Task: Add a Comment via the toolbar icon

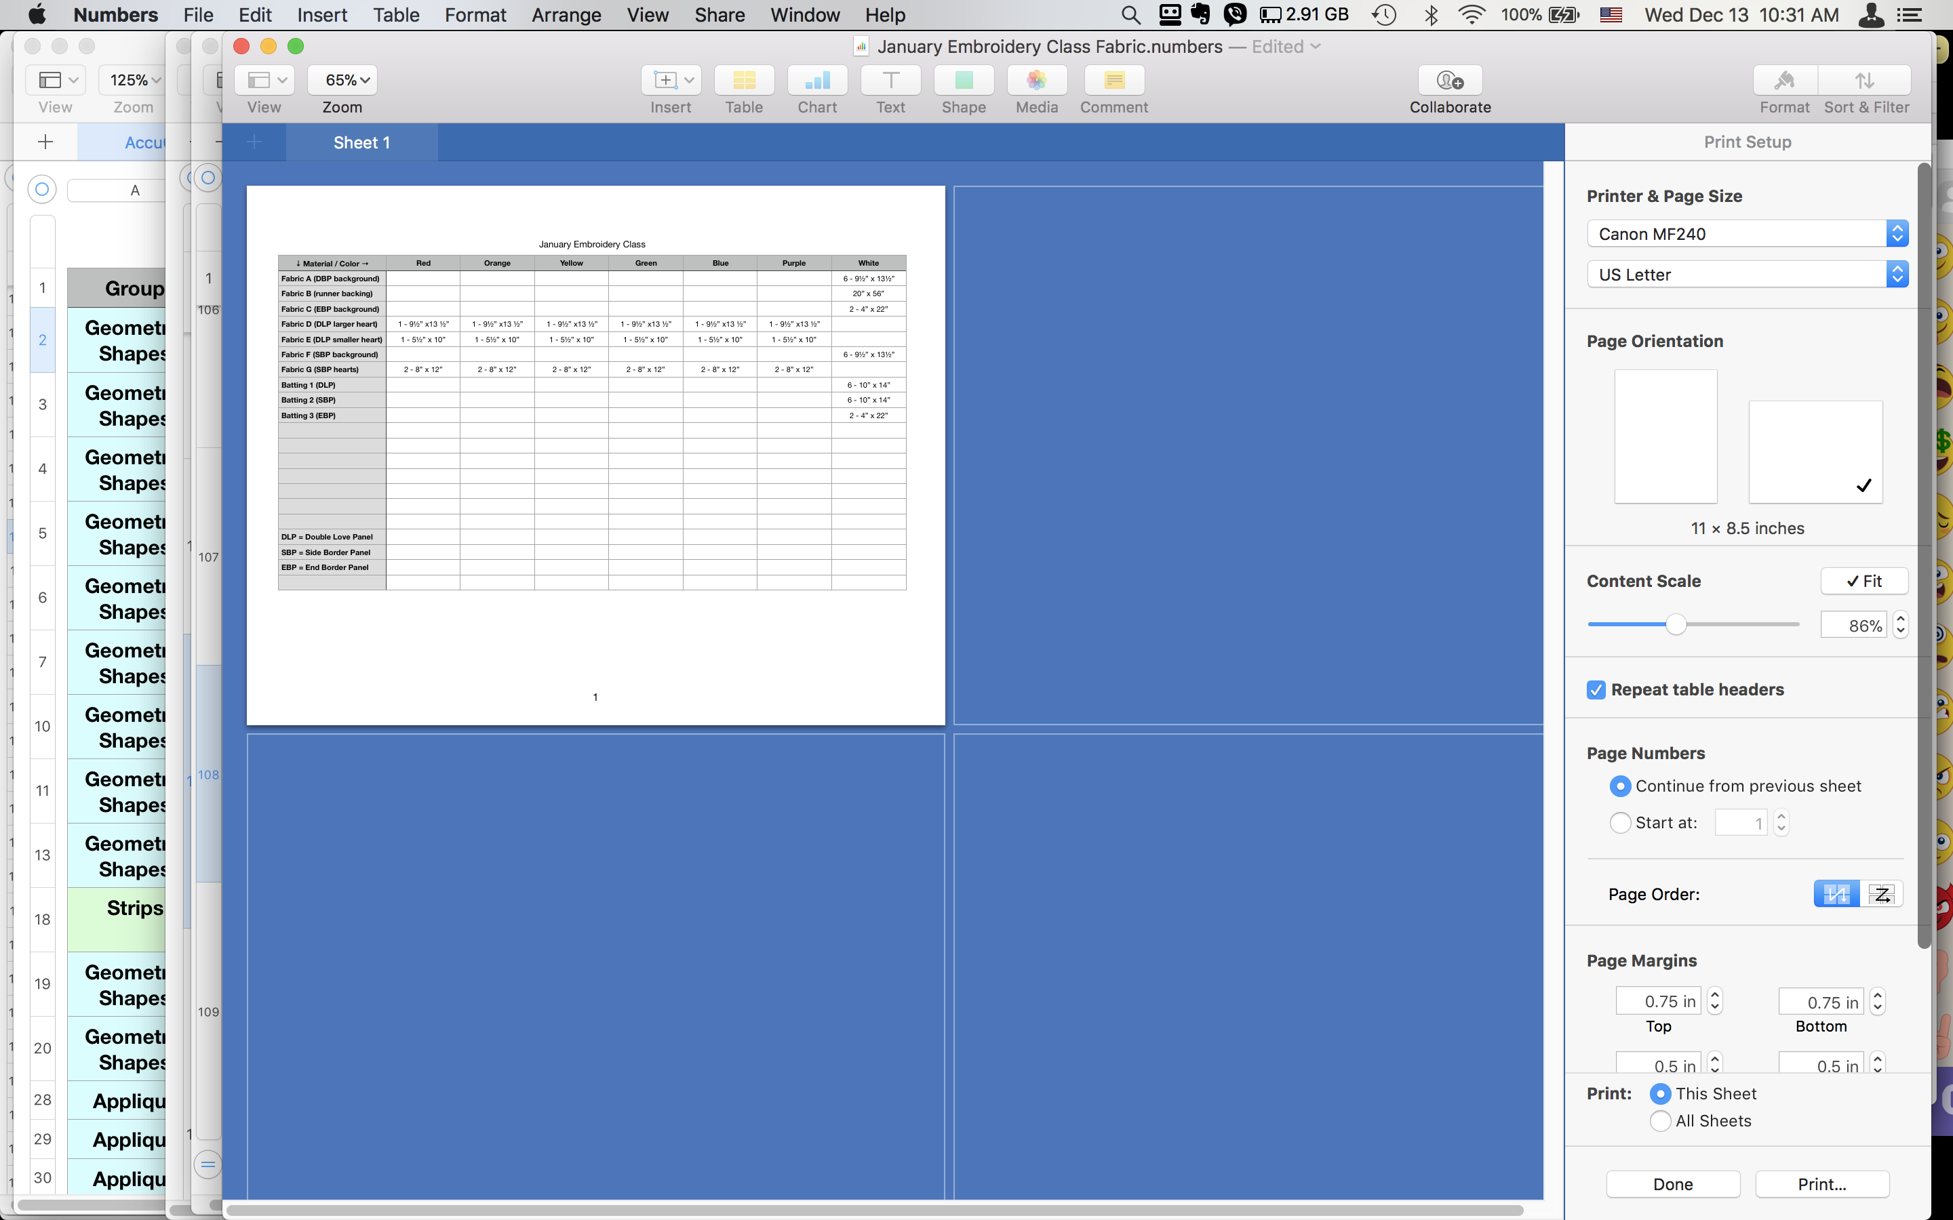Action: tap(1113, 80)
